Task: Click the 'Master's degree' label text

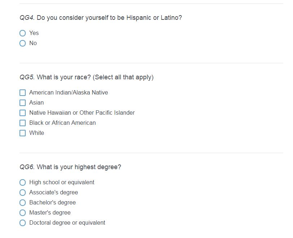Action: (50, 213)
